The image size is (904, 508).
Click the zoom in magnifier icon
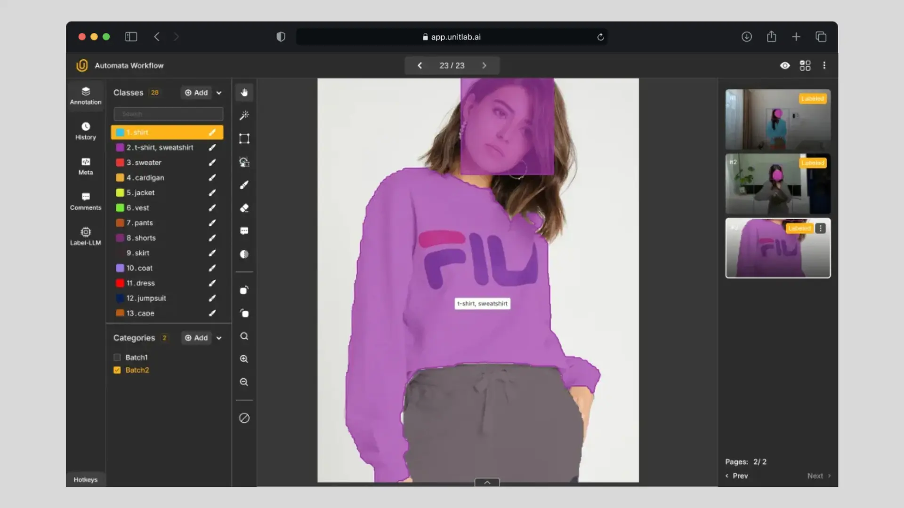point(244,359)
